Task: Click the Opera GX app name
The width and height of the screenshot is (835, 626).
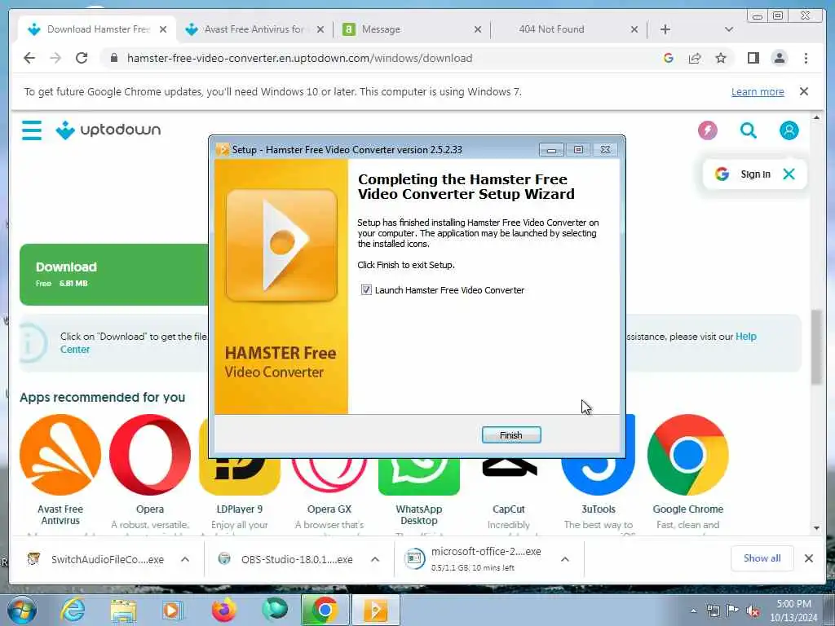Action: tap(329, 509)
